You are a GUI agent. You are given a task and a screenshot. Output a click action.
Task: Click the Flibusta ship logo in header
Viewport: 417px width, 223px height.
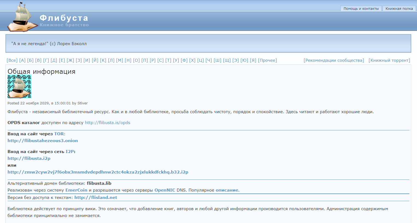(22, 17)
